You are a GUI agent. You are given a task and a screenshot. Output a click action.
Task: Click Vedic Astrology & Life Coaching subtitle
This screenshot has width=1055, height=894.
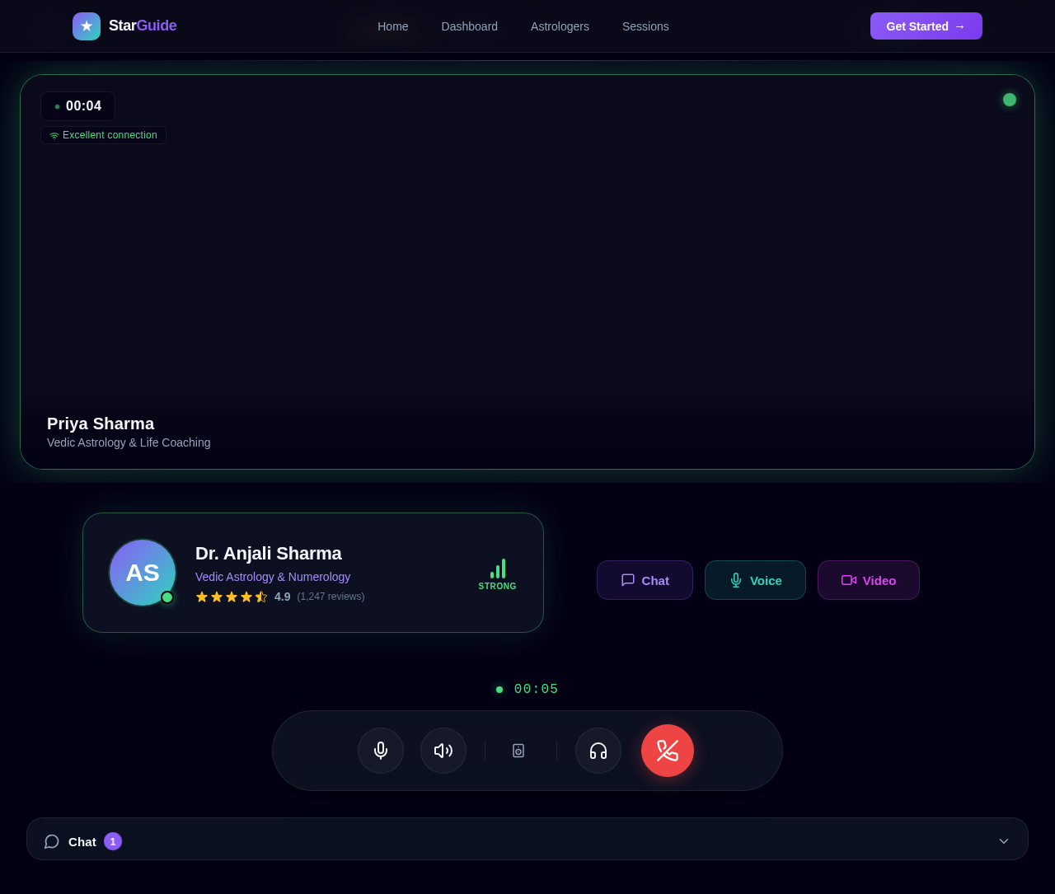click(129, 442)
